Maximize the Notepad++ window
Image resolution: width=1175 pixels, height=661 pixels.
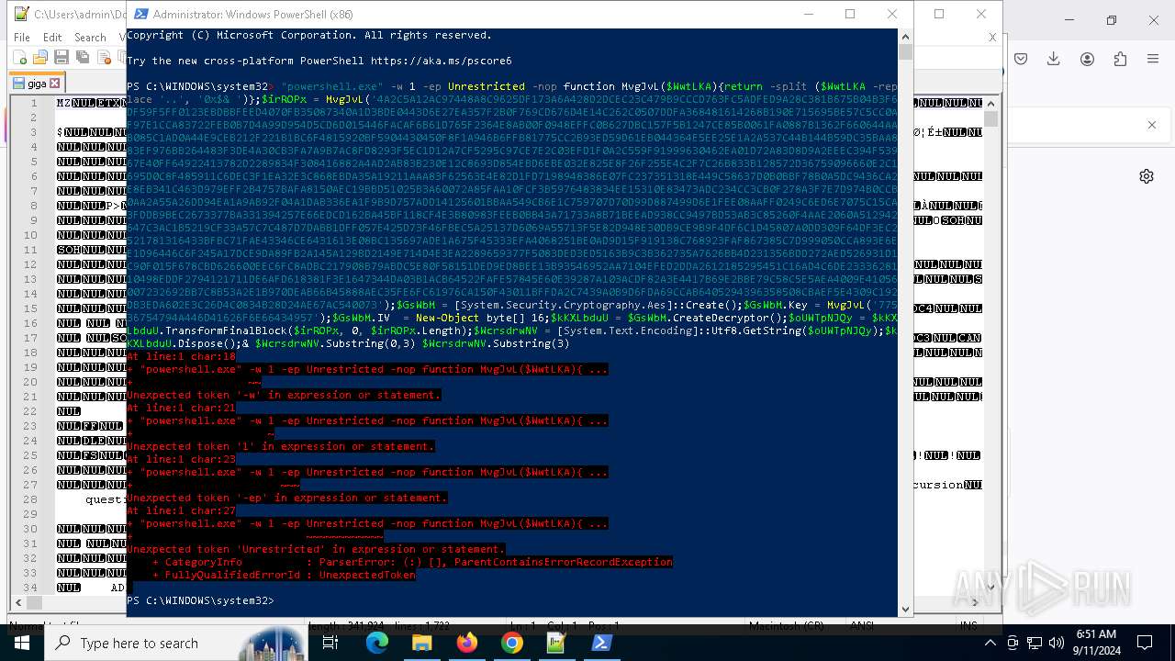939,14
